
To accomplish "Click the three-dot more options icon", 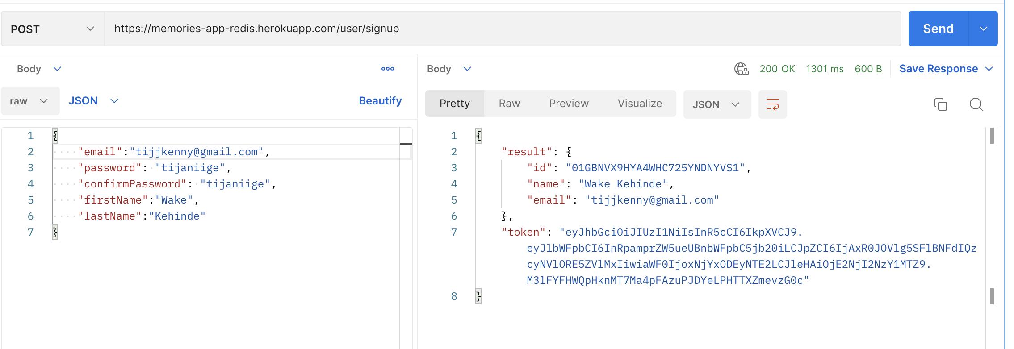I will pos(387,69).
